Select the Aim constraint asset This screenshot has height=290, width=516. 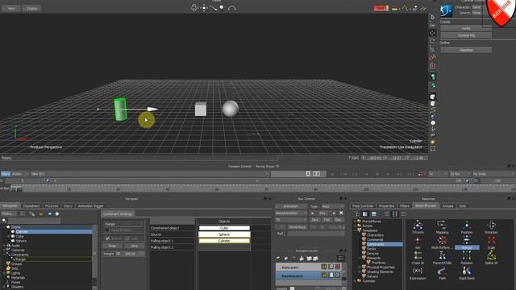tap(418, 242)
